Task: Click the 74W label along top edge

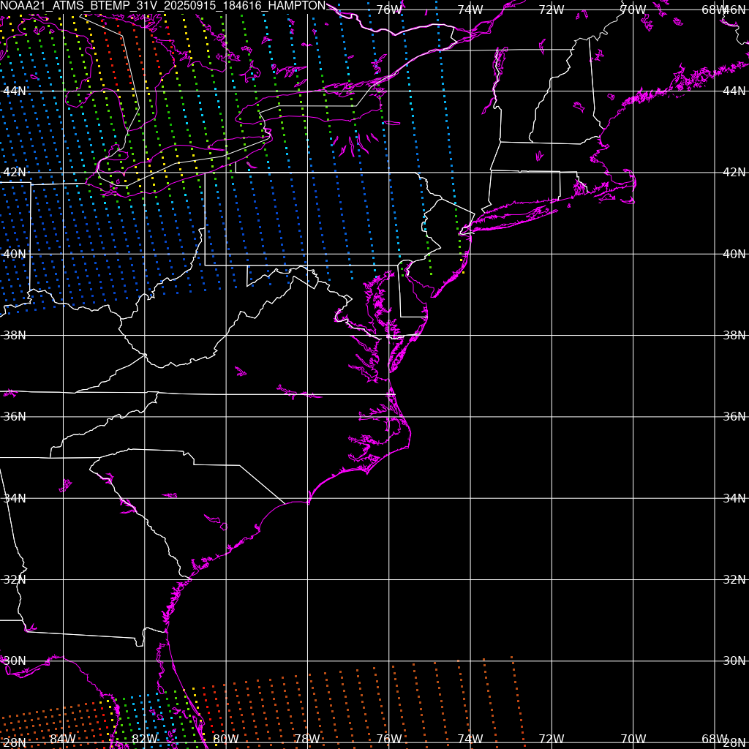Action: click(x=470, y=10)
